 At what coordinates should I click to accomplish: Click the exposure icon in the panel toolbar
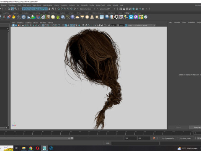tap(109, 25)
